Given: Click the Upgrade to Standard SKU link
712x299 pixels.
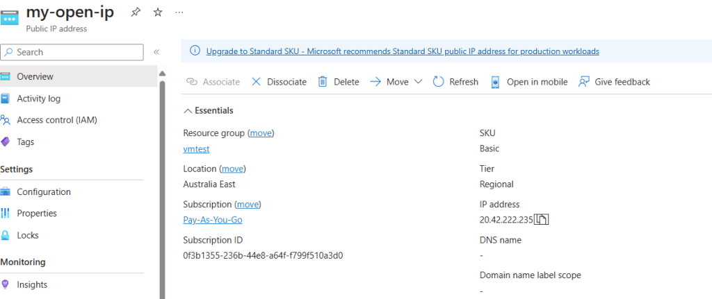Looking at the screenshot, I should point(403,51).
